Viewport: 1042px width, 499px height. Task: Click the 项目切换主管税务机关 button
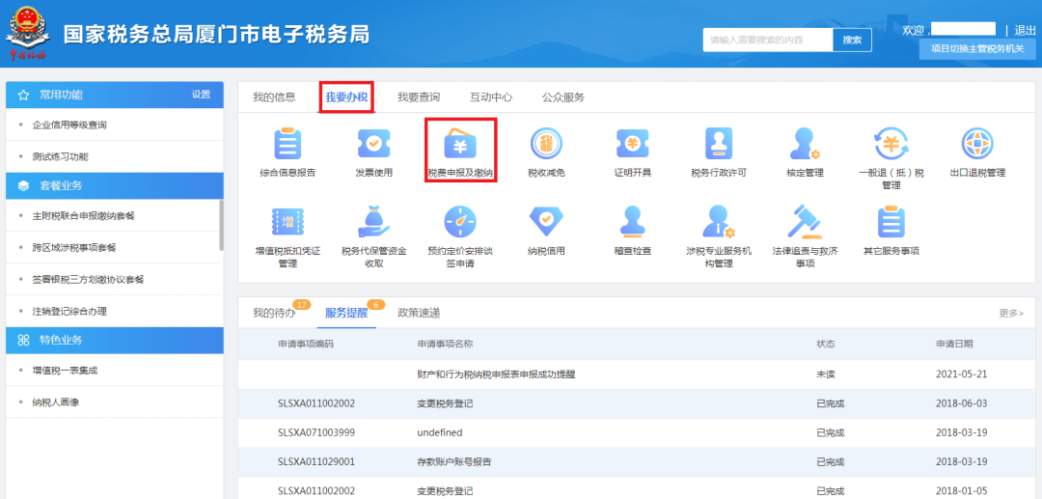(976, 49)
